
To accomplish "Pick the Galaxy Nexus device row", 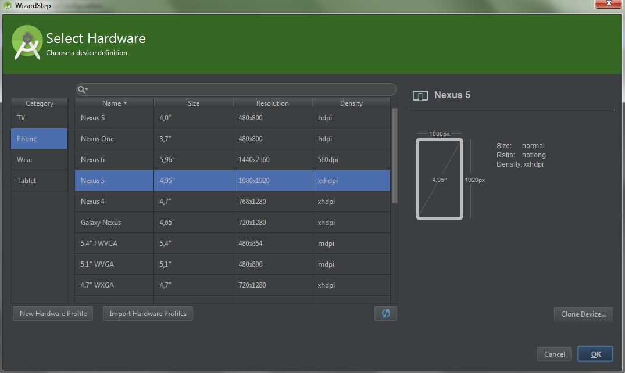I will (x=233, y=223).
